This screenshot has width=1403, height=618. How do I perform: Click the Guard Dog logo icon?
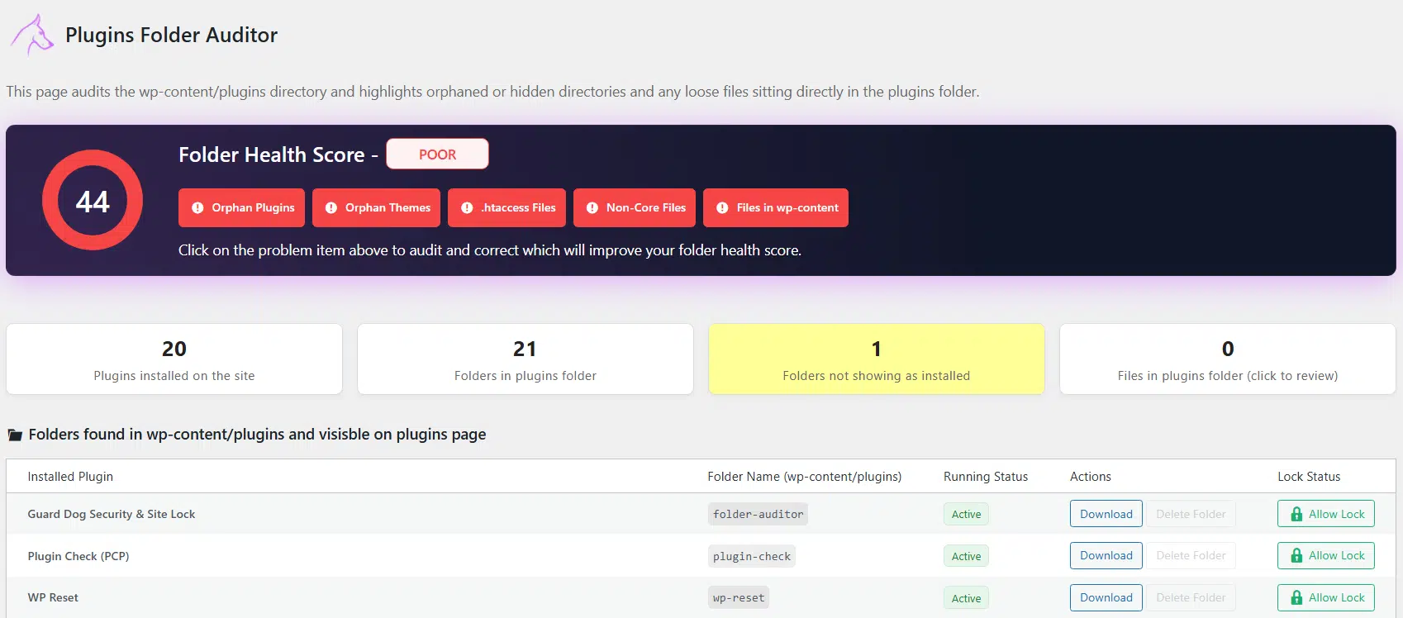click(31, 35)
